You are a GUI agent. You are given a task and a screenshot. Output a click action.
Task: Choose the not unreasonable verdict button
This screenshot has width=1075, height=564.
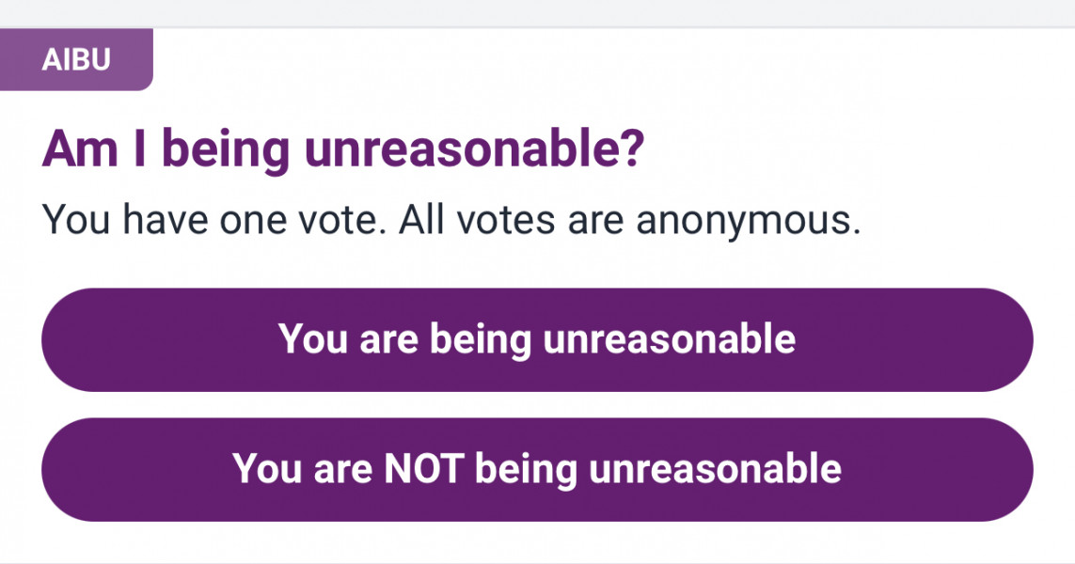tap(537, 469)
